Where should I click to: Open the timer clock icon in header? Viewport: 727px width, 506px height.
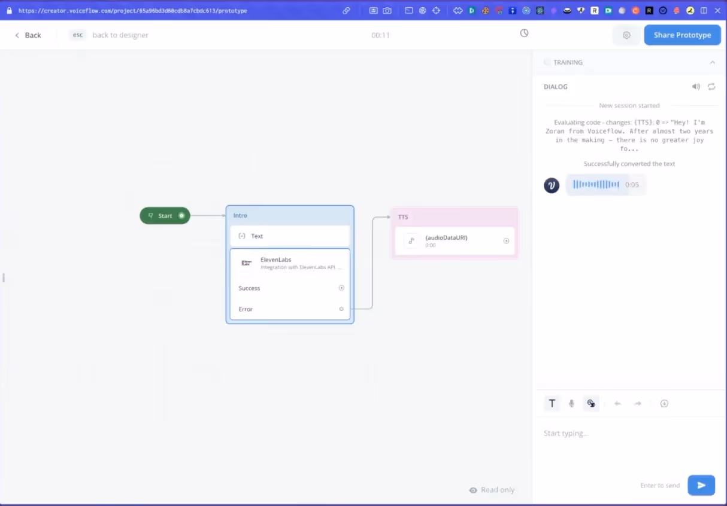pyautogui.click(x=524, y=33)
